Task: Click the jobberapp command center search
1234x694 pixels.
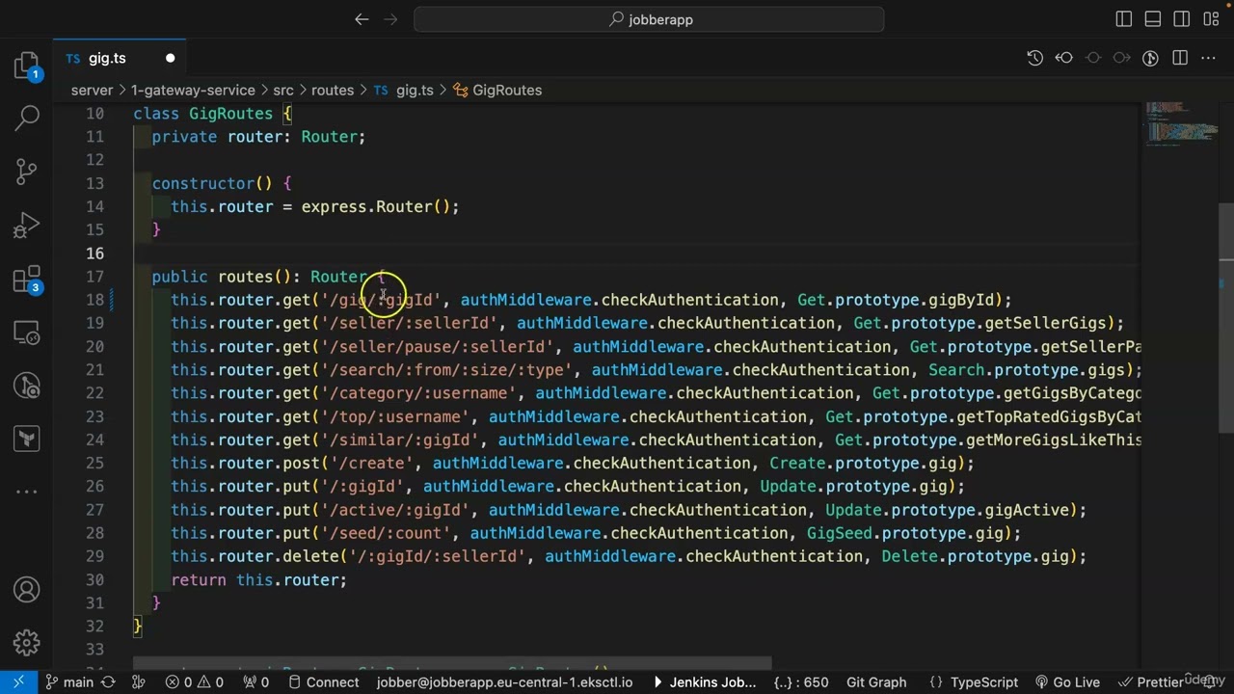Action: (649, 19)
